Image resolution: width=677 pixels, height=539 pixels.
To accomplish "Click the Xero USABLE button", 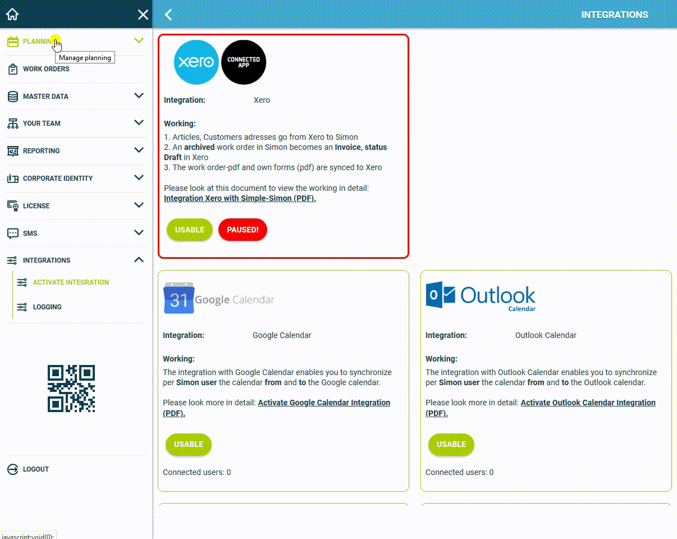I will click(x=190, y=230).
